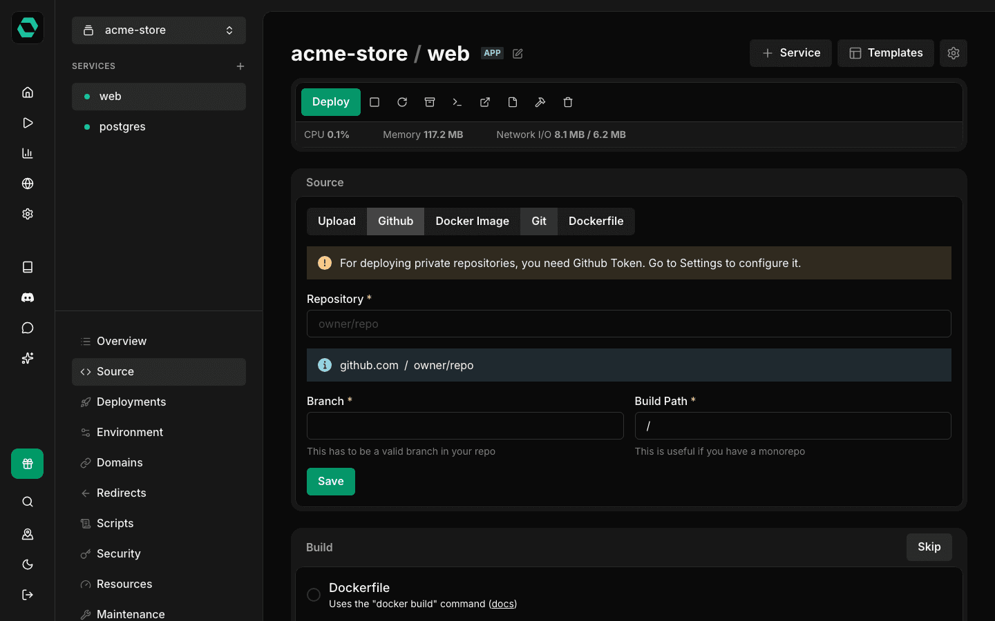The width and height of the screenshot is (995, 621).
Task: Click the edit pencil icon beside web title
Action: (x=518, y=54)
